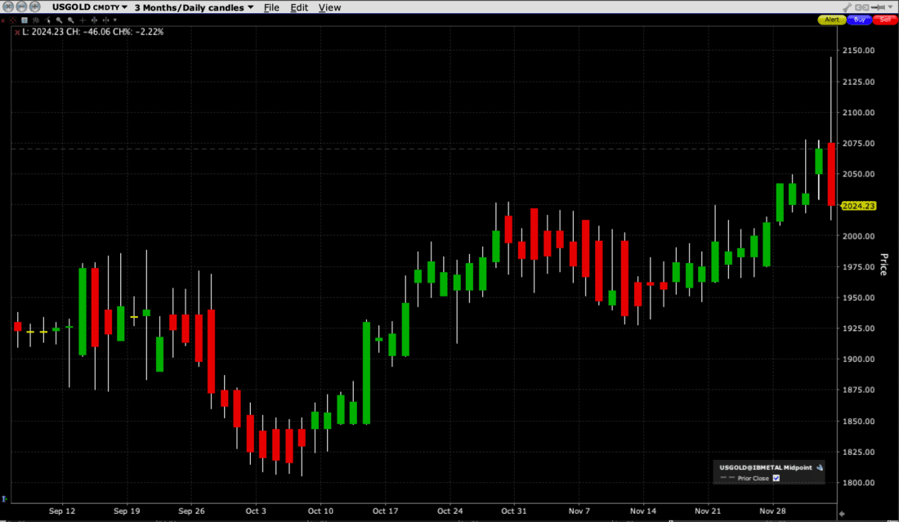Click the first magnifier zoom icon
This screenshot has width=899, height=522.
pos(59,20)
